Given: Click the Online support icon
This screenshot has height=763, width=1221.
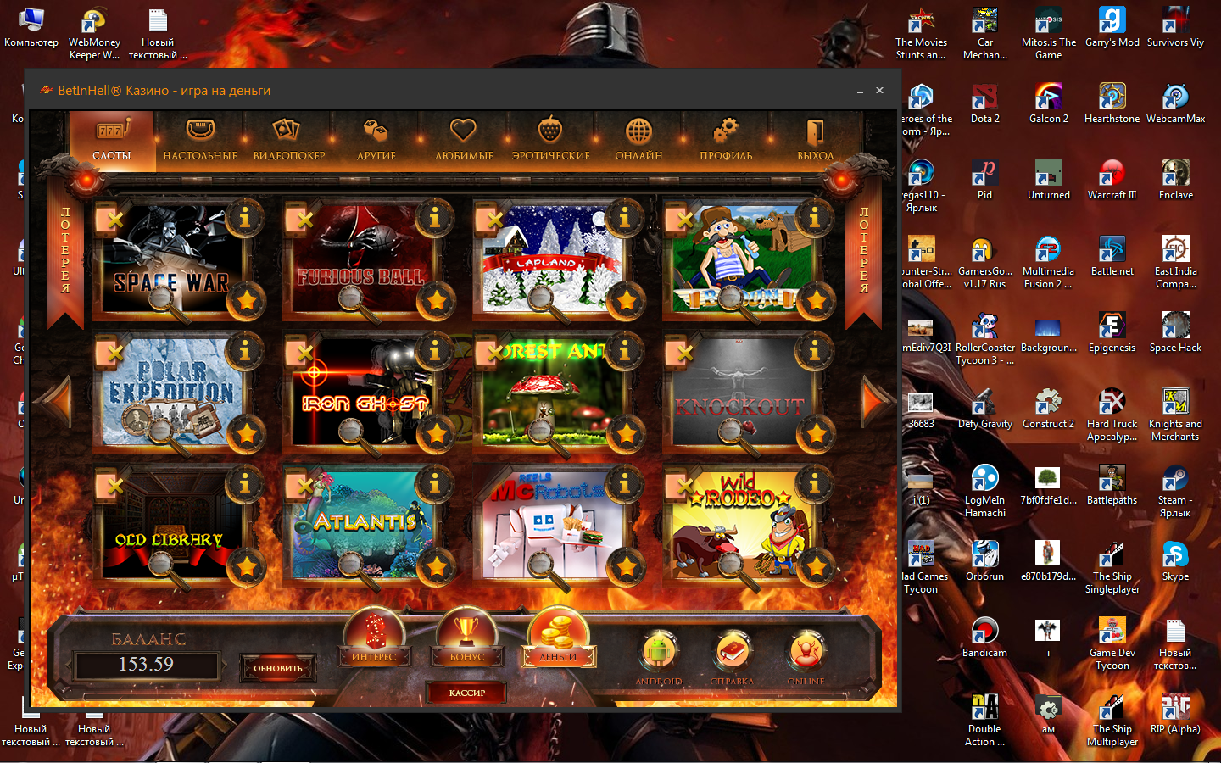Looking at the screenshot, I should pyautogui.click(x=806, y=651).
